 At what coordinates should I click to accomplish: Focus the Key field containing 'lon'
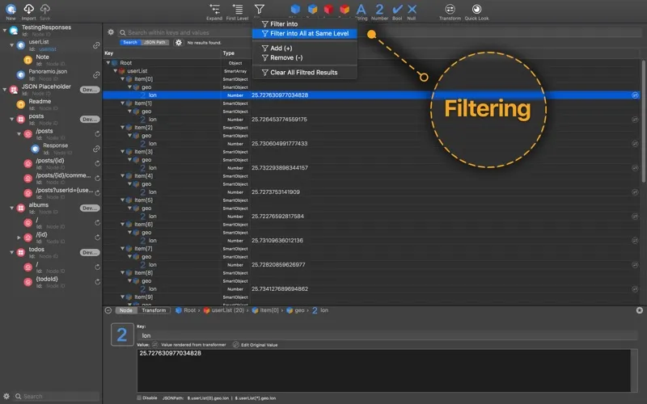coord(387,335)
